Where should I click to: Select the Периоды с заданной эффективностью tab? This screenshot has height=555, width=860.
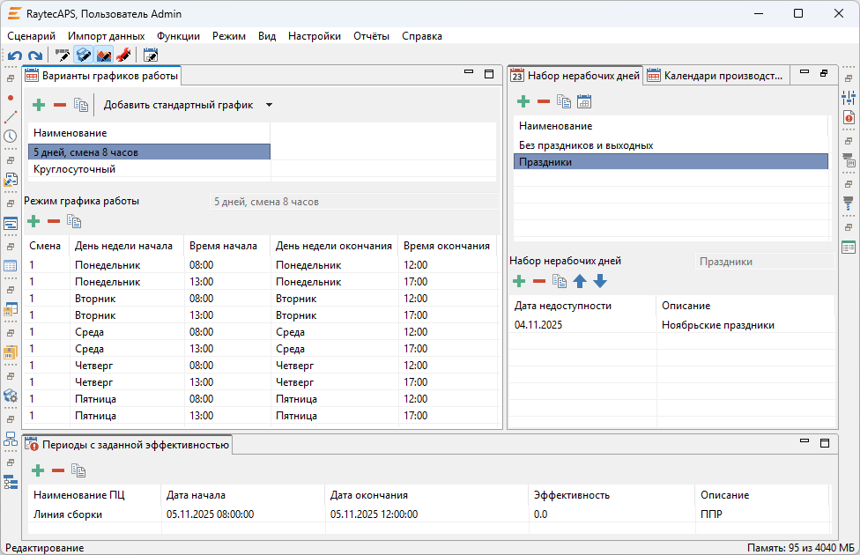(x=128, y=445)
